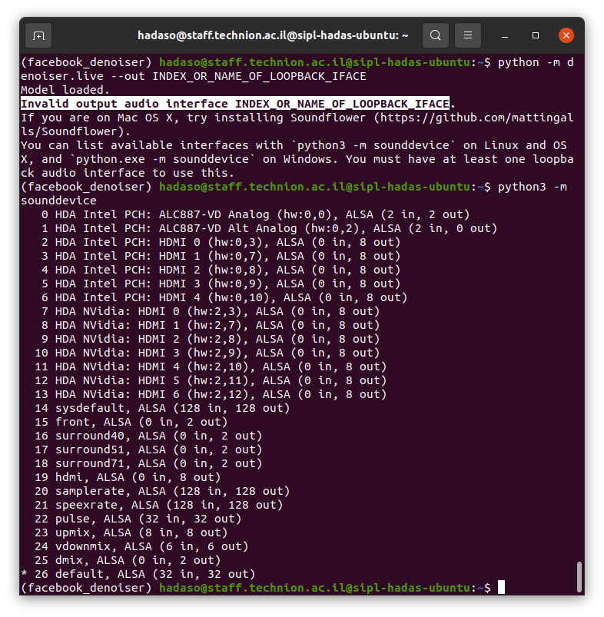Click the minimize window icon
The height and width of the screenshot is (617, 604).
click(x=504, y=35)
